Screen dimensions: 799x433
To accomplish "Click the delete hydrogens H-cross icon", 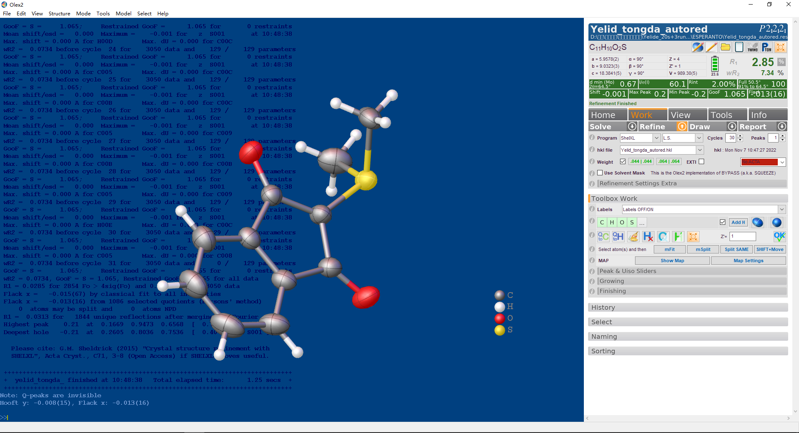I will pyautogui.click(x=648, y=237).
